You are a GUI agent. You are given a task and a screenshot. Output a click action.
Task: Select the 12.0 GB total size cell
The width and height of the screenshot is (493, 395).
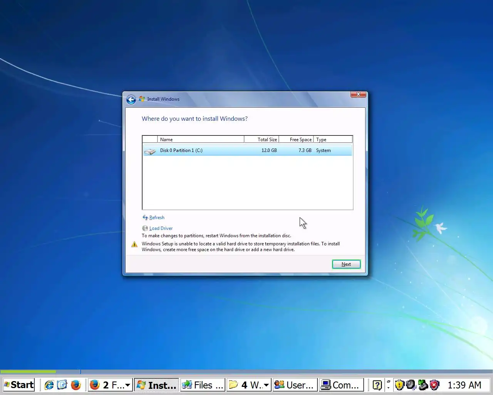pyautogui.click(x=269, y=150)
